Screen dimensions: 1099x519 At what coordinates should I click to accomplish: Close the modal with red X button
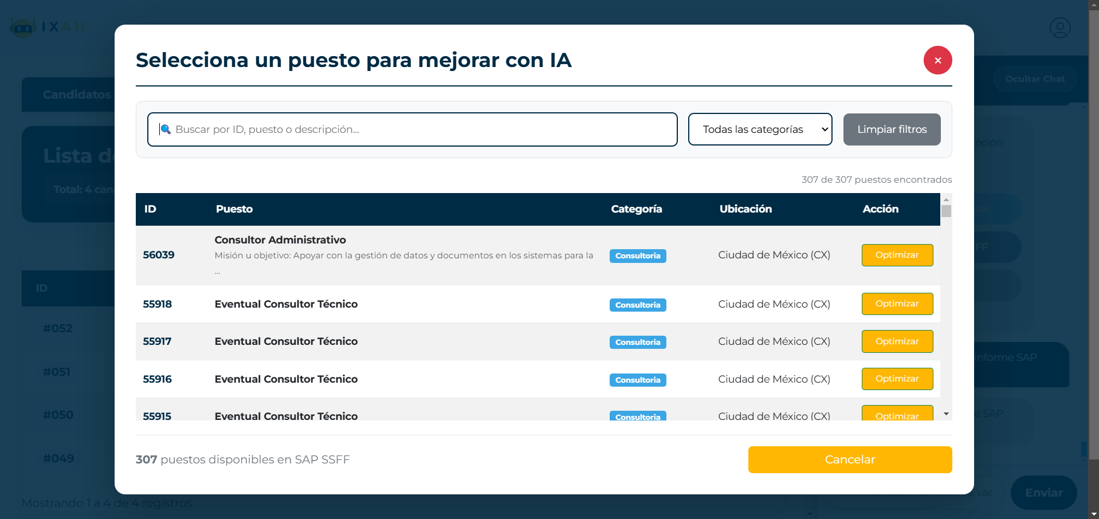(937, 60)
